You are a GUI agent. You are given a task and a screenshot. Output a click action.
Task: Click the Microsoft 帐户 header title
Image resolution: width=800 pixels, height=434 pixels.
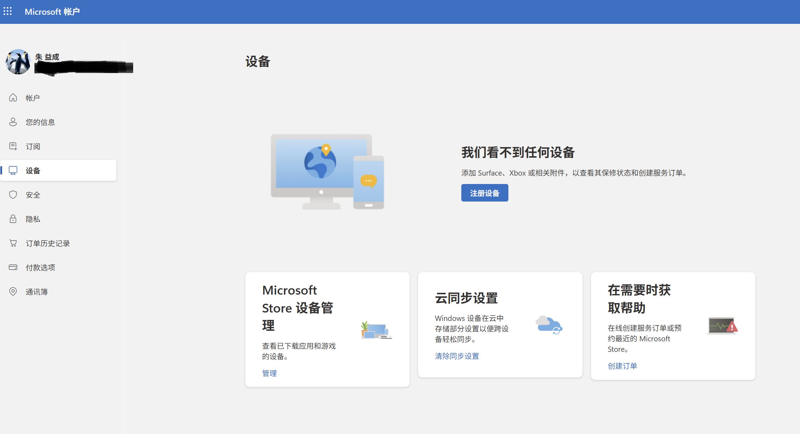coord(52,12)
